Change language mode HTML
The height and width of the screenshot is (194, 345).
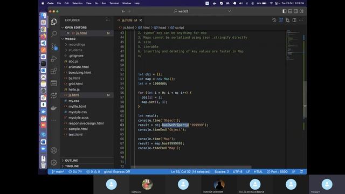(x=258, y=171)
